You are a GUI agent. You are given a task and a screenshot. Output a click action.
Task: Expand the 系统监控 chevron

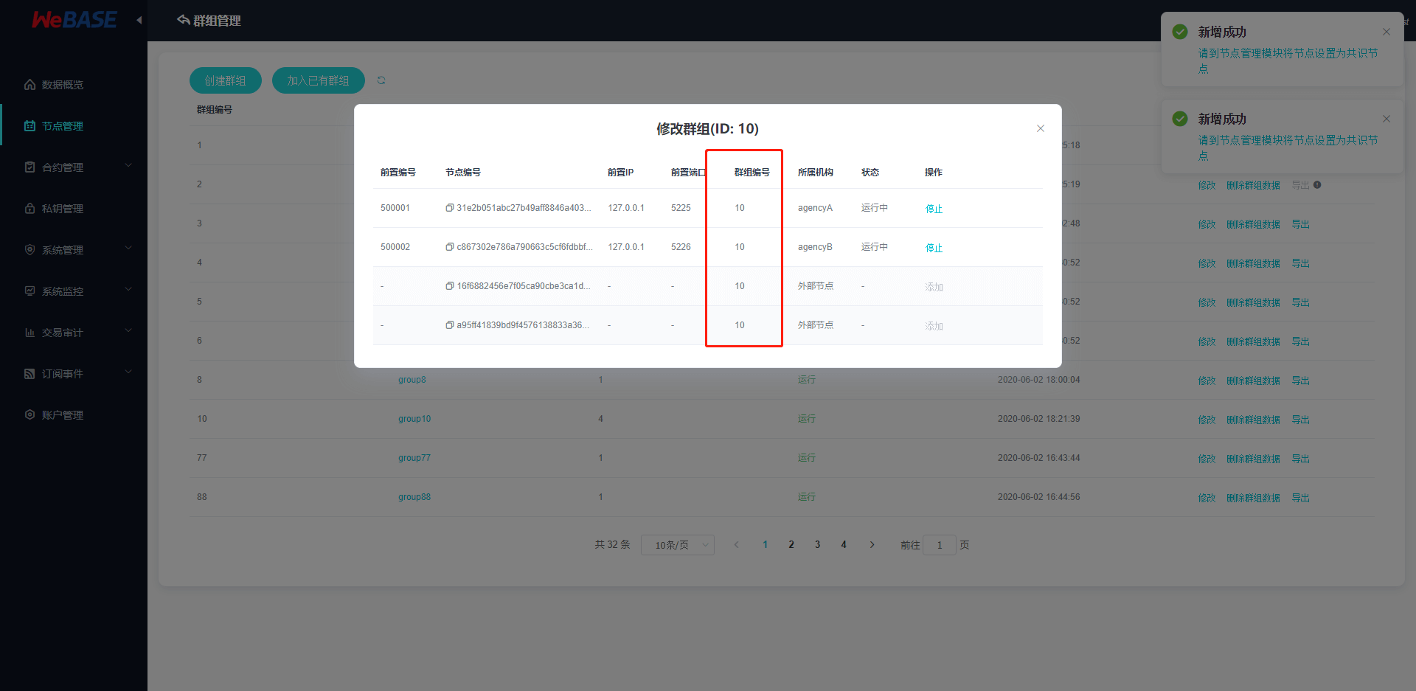point(128,289)
